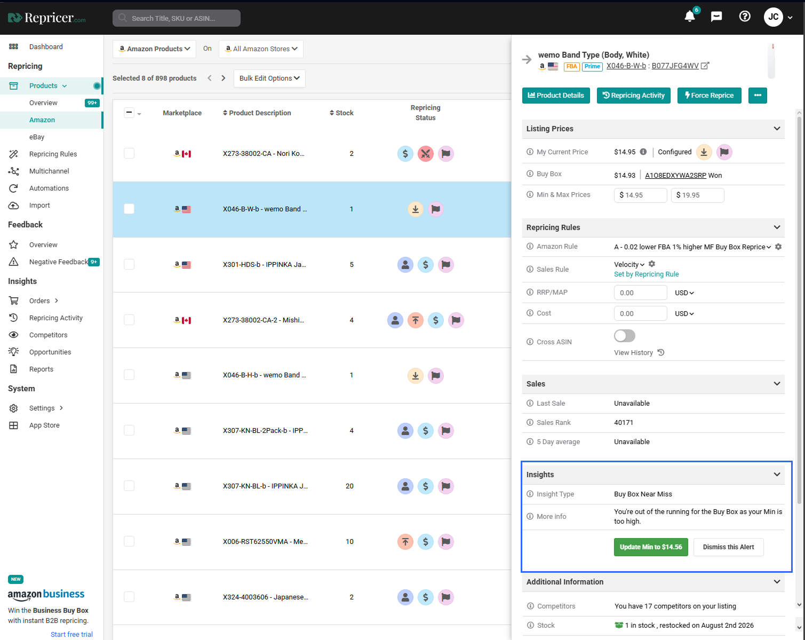
Task: Click Update Min to $14.56 button
Action: coord(651,547)
